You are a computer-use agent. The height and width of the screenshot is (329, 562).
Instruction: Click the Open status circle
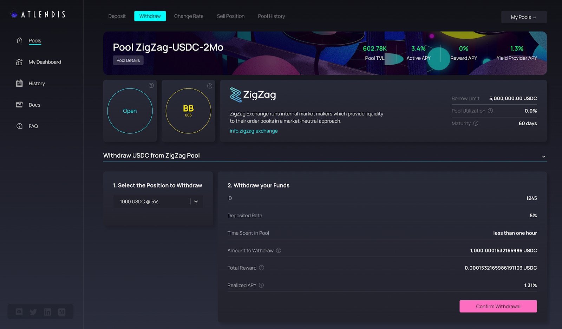tap(130, 111)
